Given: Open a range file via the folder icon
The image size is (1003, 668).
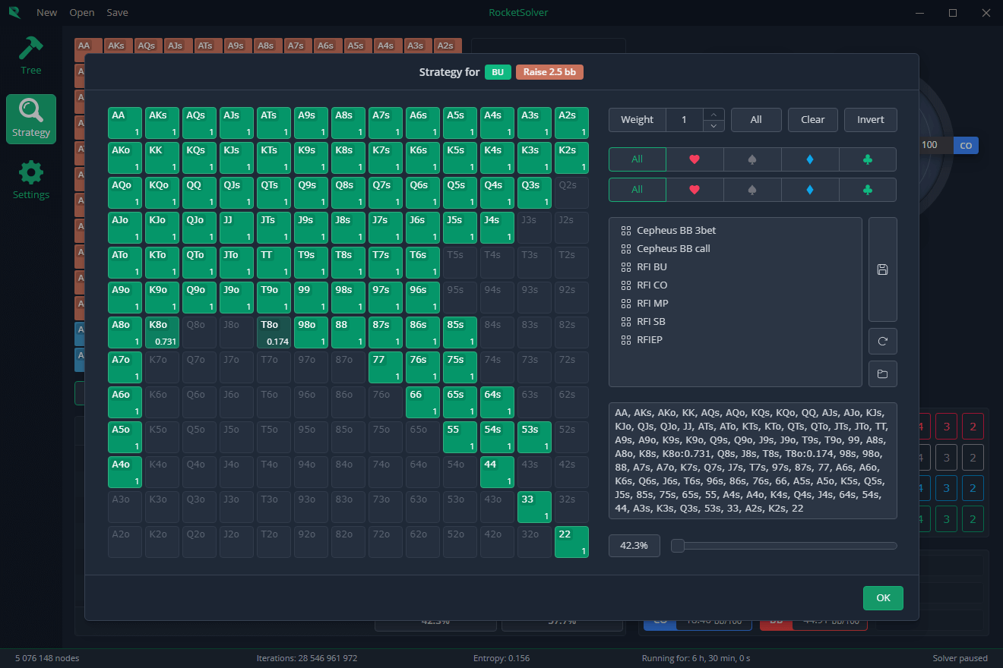Looking at the screenshot, I should coord(882,373).
